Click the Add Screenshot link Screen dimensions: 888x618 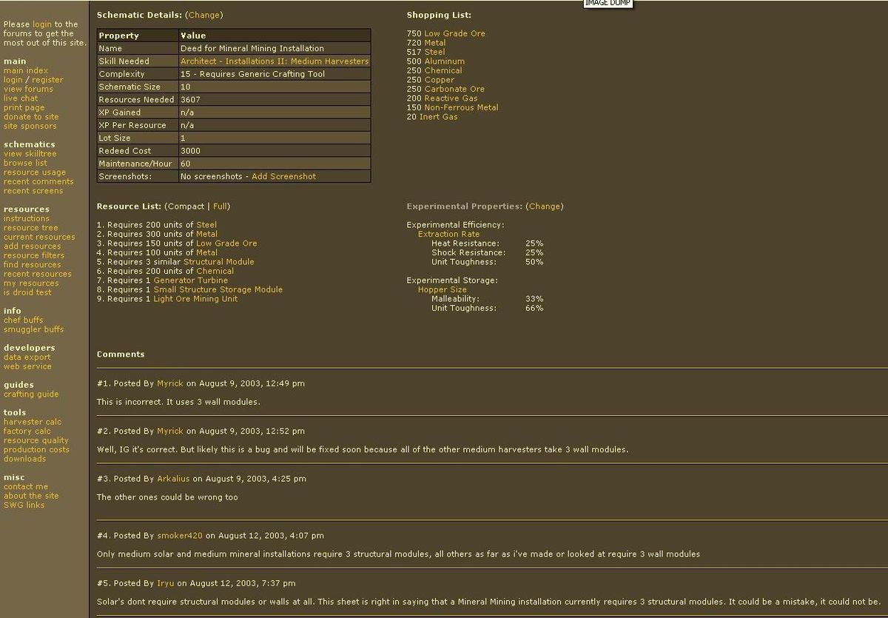[283, 177]
